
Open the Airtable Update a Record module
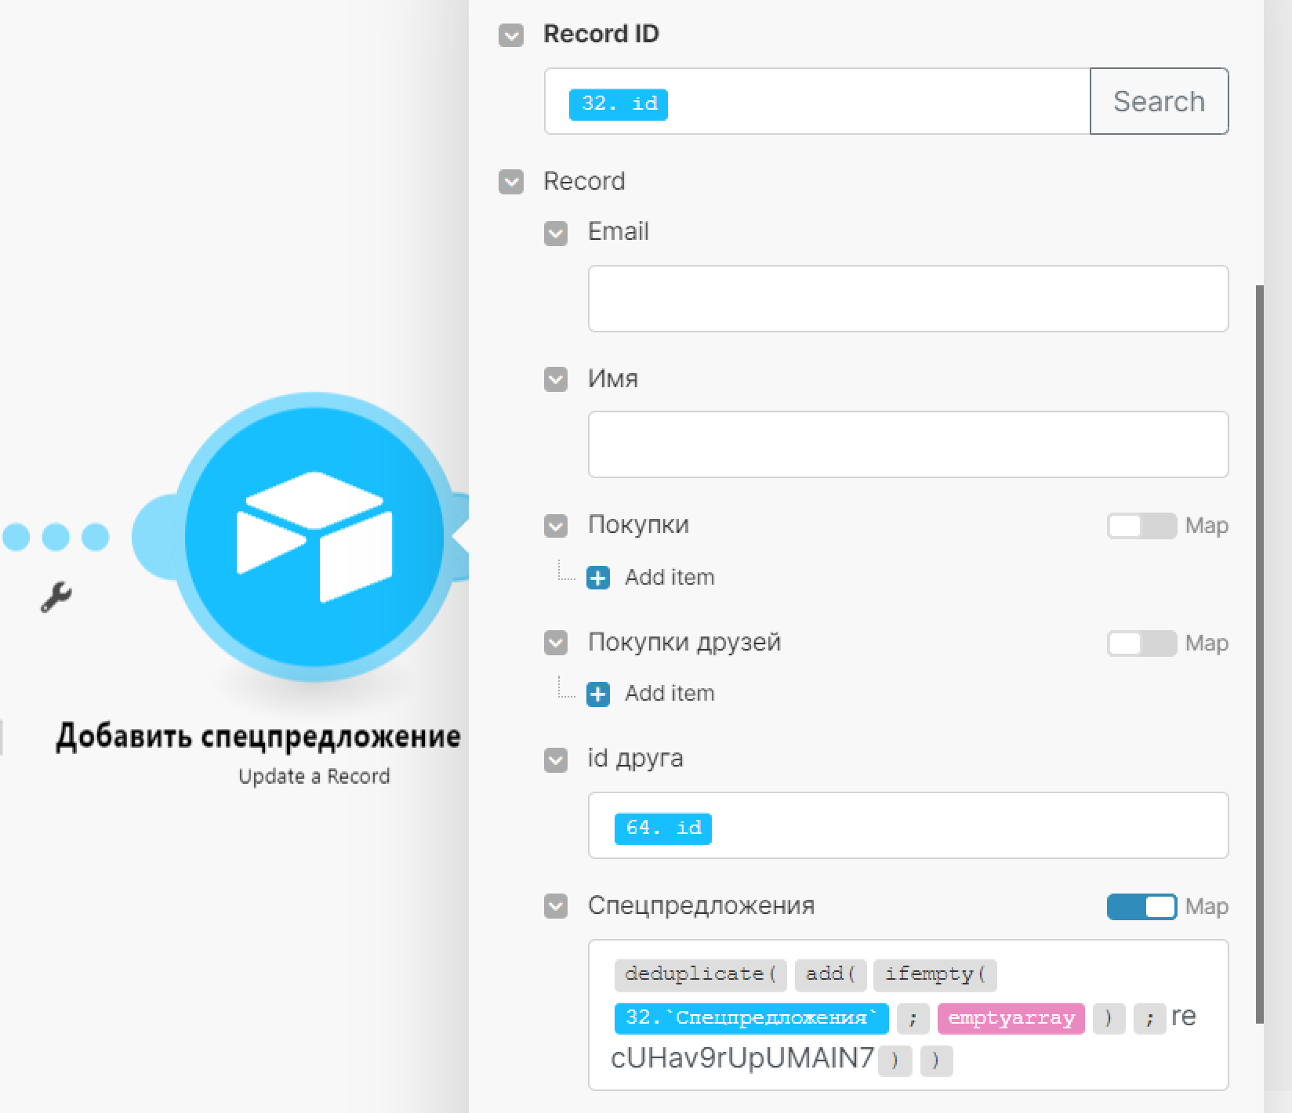pyautogui.click(x=314, y=537)
